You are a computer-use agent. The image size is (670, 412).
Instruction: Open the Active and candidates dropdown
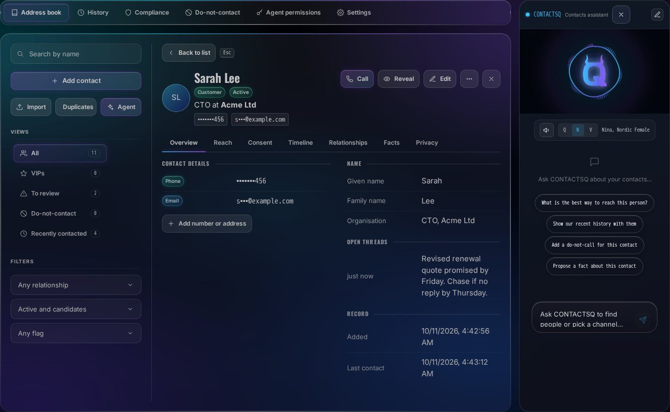coord(76,309)
